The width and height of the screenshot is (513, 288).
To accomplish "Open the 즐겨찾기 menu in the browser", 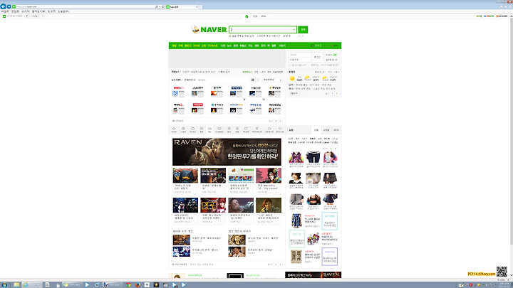I will [38, 11].
